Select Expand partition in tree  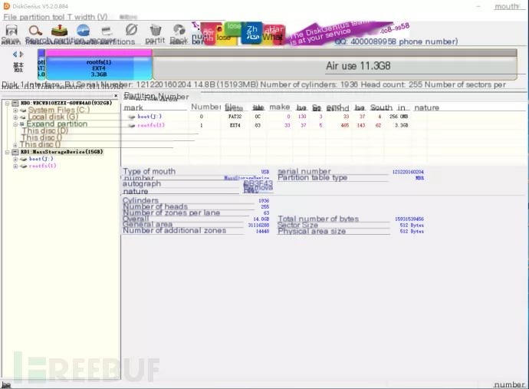[57, 124]
